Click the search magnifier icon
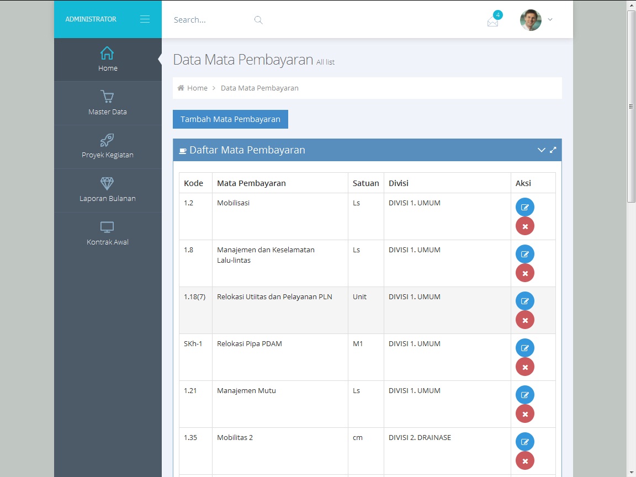 coord(258,20)
